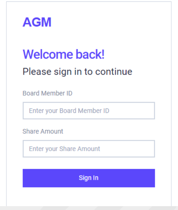Viewport: 178px width, 210px height.
Task: Click the 'Sign In' text on button
Action: click(89, 178)
